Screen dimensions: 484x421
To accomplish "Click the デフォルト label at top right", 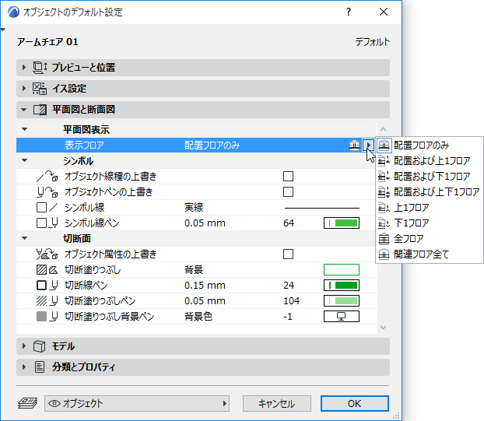I will point(373,42).
